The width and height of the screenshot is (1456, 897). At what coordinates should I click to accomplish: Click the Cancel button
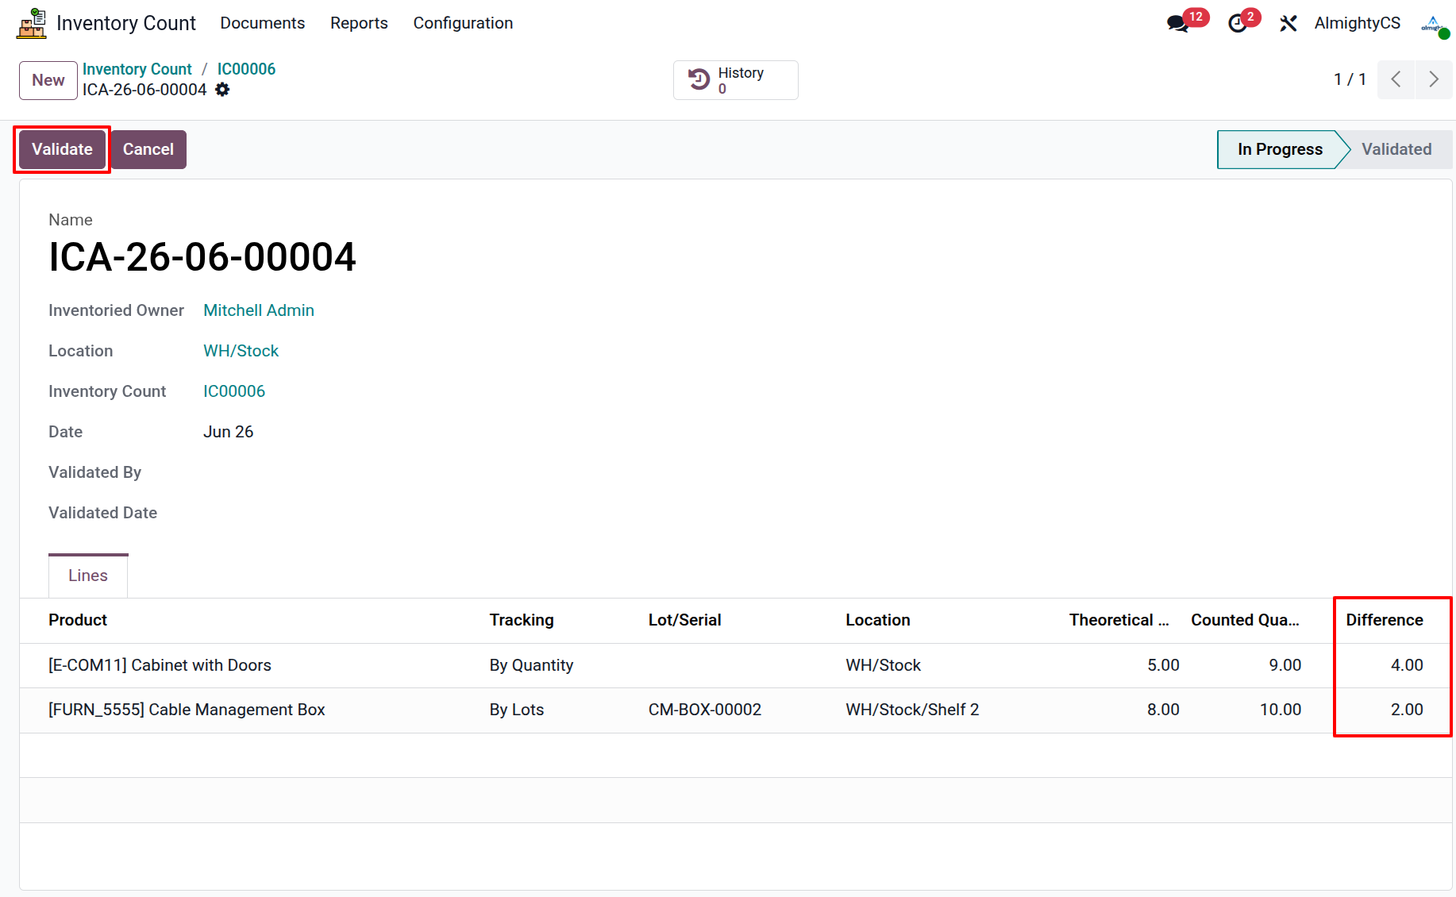148,149
